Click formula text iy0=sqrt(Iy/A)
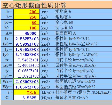The width and height of the screenshot is (112, 105). 84,76
